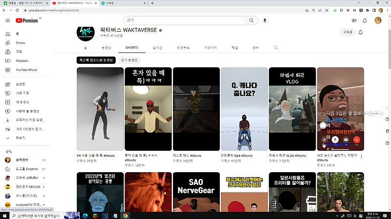Switch to the 커뮤니티 channel tab
This screenshot has height=219, width=391.
tap(211, 48)
